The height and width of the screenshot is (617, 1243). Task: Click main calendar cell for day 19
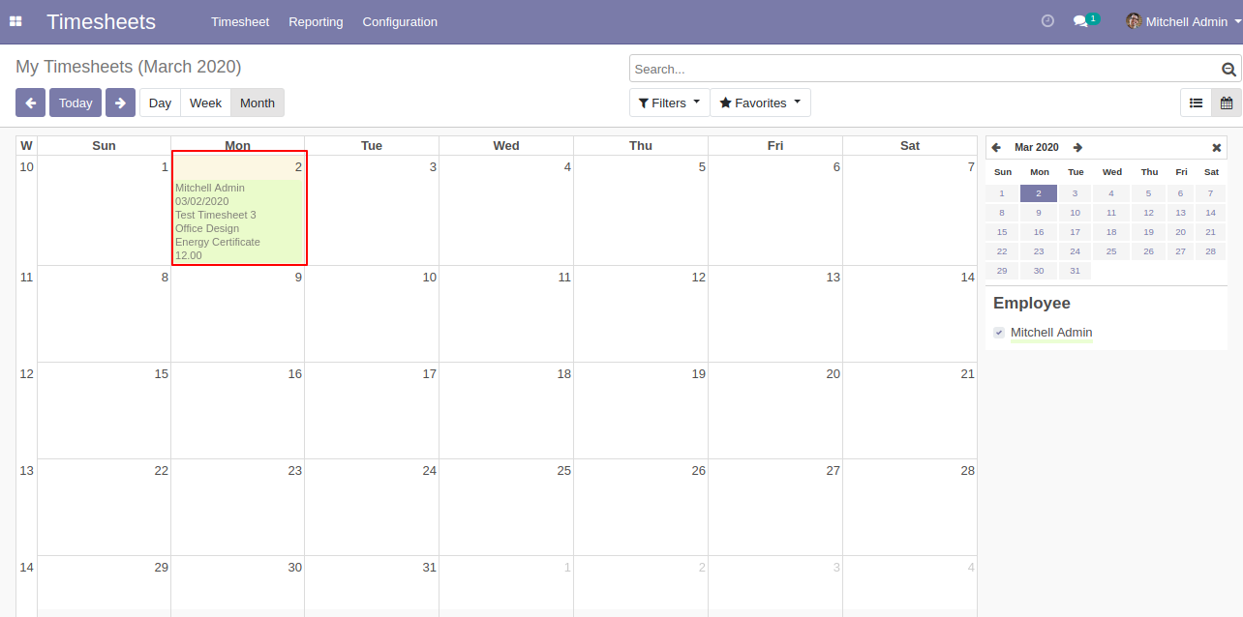tap(641, 410)
